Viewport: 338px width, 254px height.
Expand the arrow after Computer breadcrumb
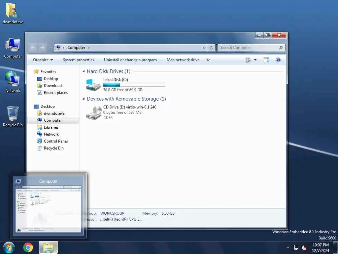(89, 48)
